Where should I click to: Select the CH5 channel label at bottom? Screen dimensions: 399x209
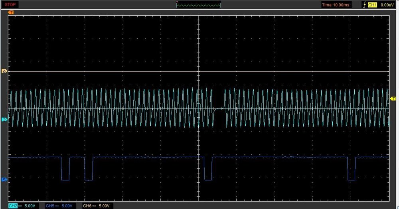click(50, 206)
